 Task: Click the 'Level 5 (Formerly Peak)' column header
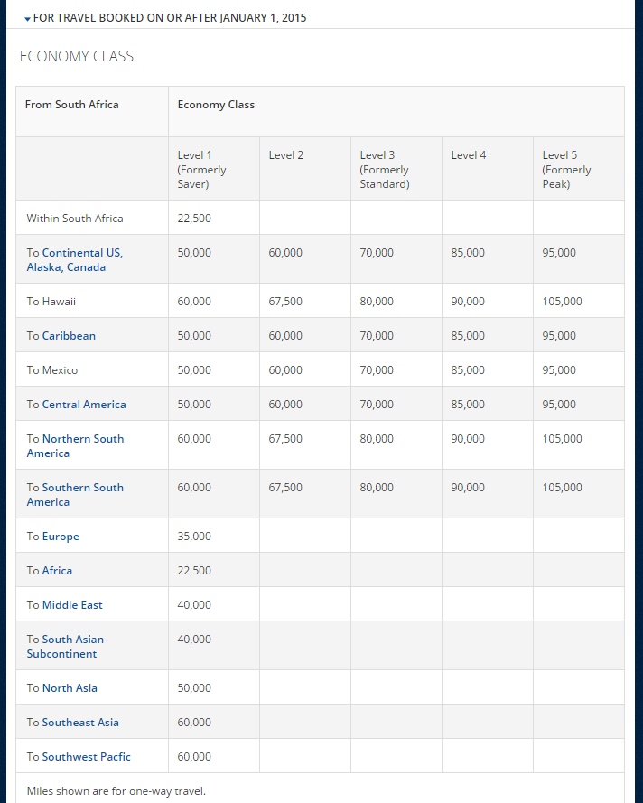(566, 170)
